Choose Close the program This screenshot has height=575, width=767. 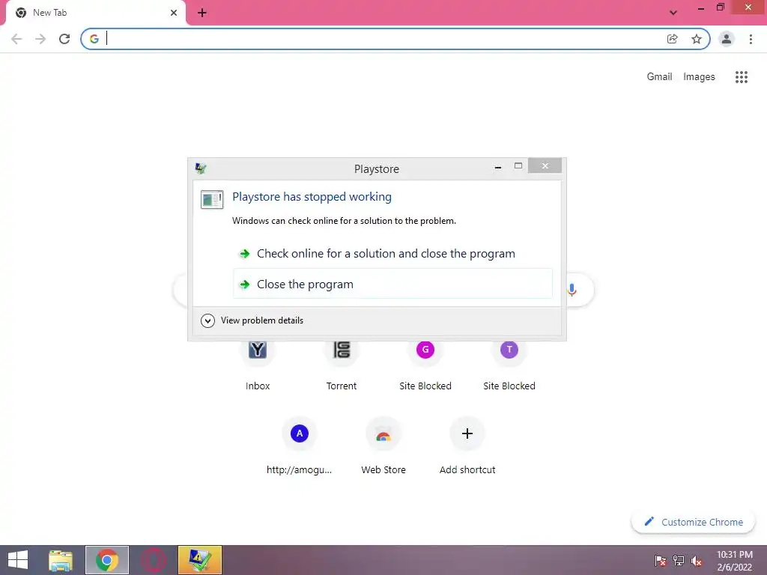392,284
